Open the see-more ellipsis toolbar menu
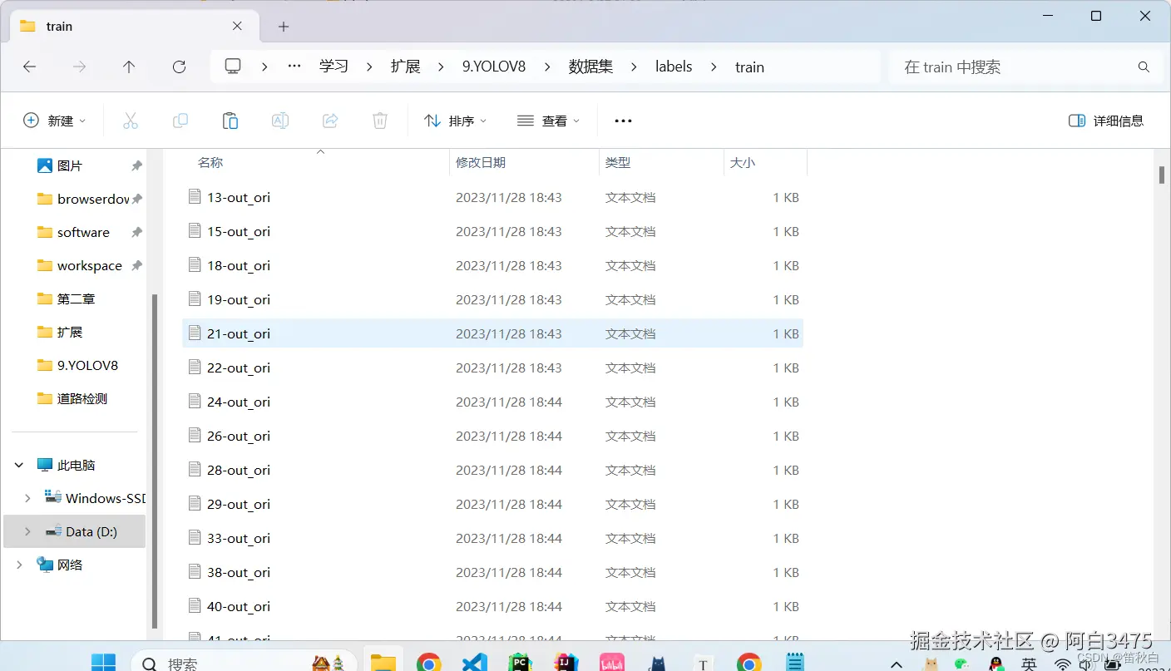Image resolution: width=1171 pixels, height=671 pixels. pos(622,121)
